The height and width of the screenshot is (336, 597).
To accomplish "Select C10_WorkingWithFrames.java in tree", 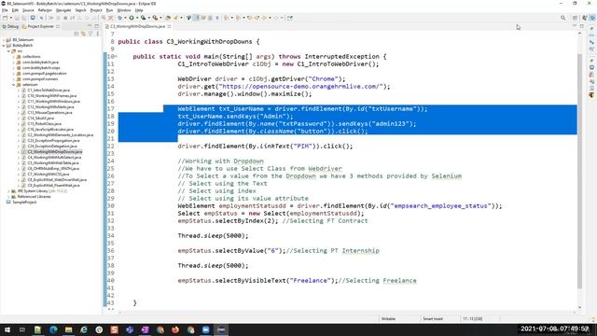I will tap(52, 95).
